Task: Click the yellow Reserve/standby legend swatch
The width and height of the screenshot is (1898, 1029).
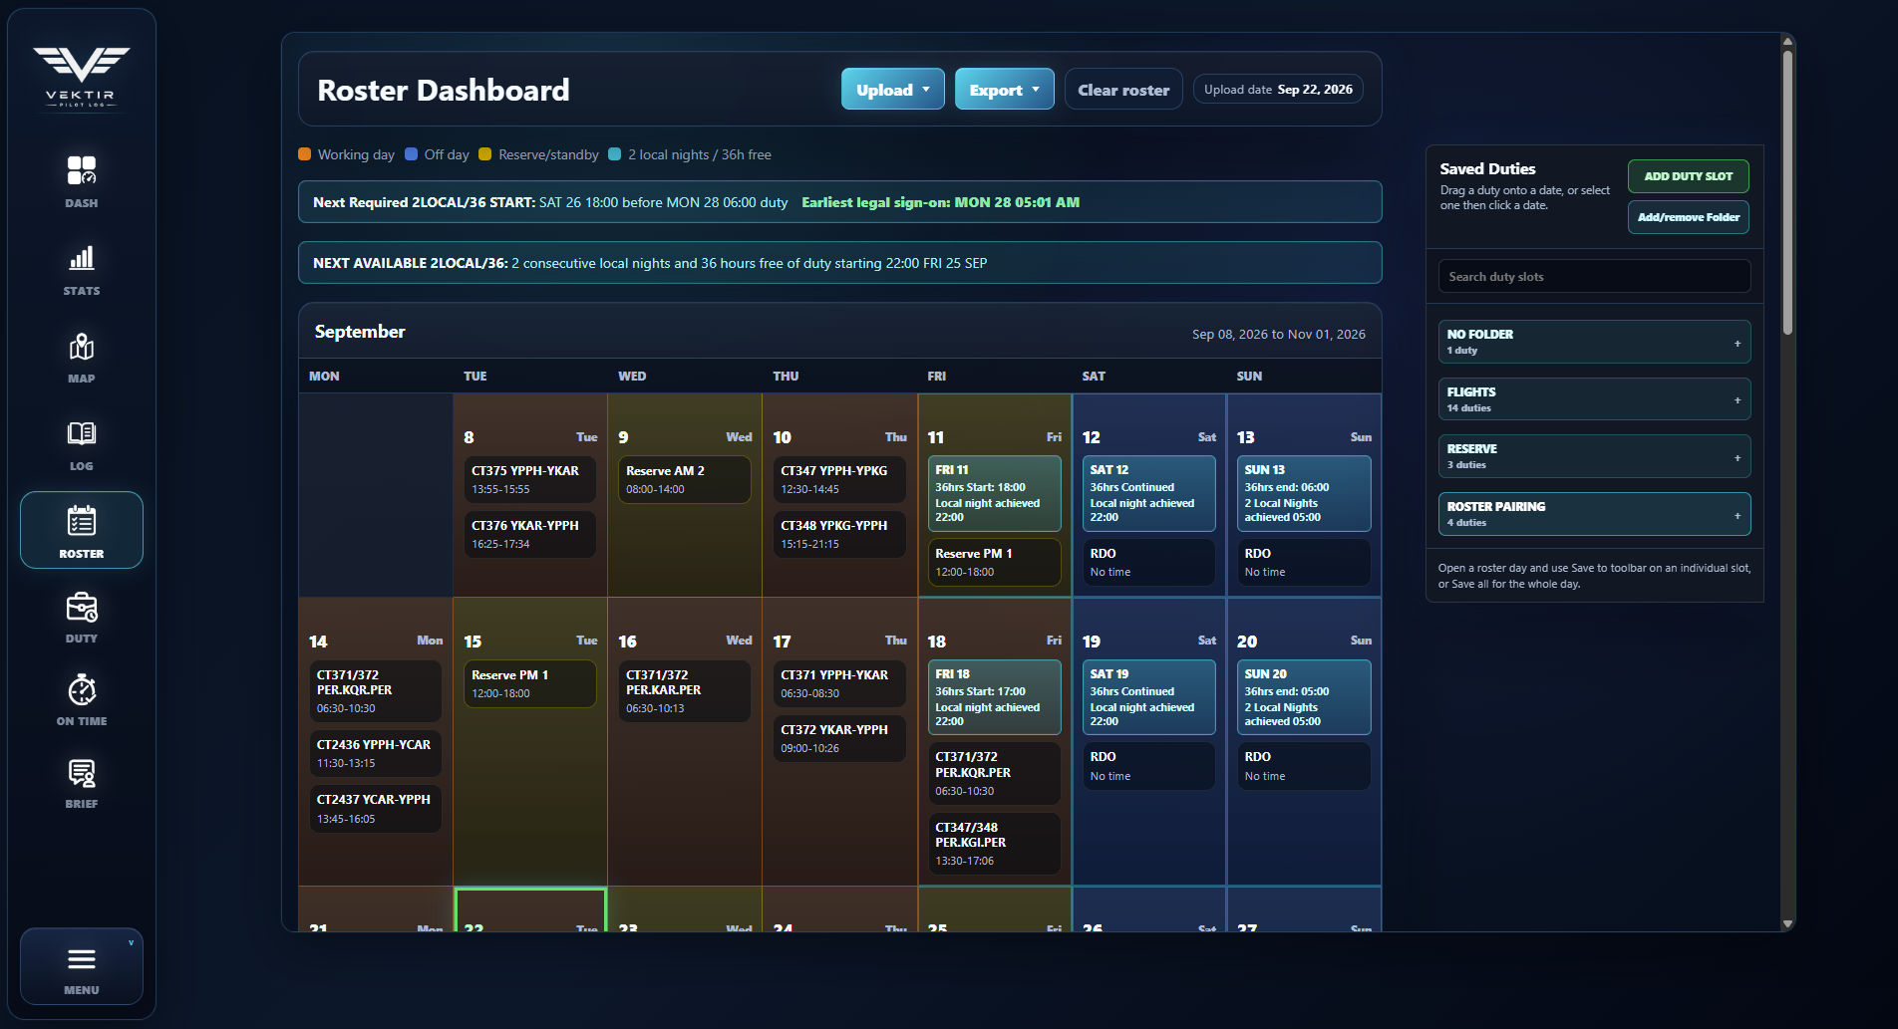Action: (485, 154)
